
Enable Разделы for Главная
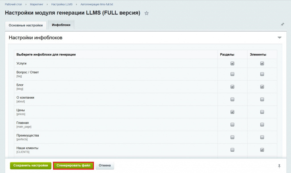232,124
